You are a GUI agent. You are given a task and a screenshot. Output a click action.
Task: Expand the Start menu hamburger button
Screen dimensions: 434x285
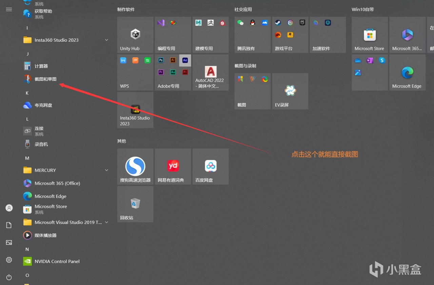point(9,9)
